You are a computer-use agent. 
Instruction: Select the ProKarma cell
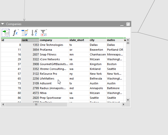(54, 50)
